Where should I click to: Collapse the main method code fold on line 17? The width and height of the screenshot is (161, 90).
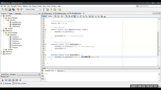pos(45,29)
